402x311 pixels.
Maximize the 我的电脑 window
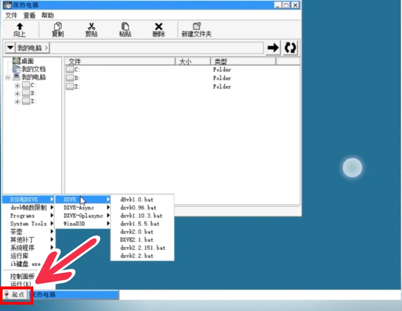(286, 5)
